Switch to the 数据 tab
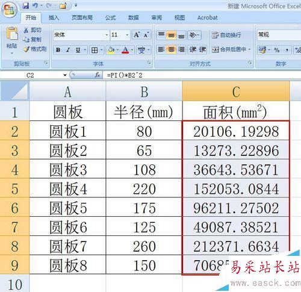 (x=134, y=17)
